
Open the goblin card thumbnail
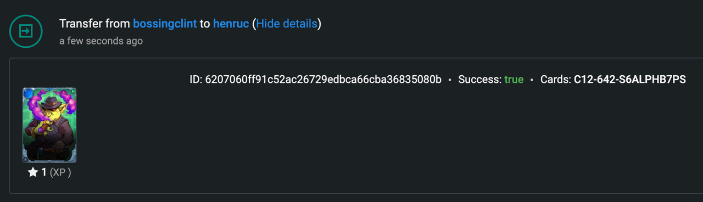49,125
